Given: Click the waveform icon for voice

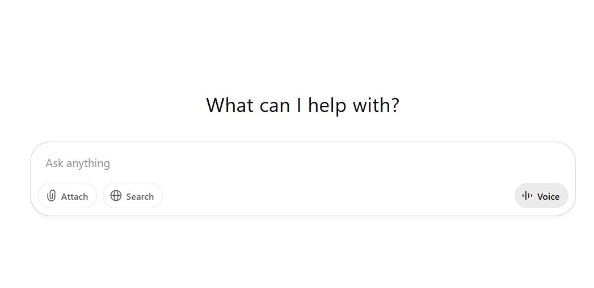Looking at the screenshot, I should pyautogui.click(x=527, y=196).
